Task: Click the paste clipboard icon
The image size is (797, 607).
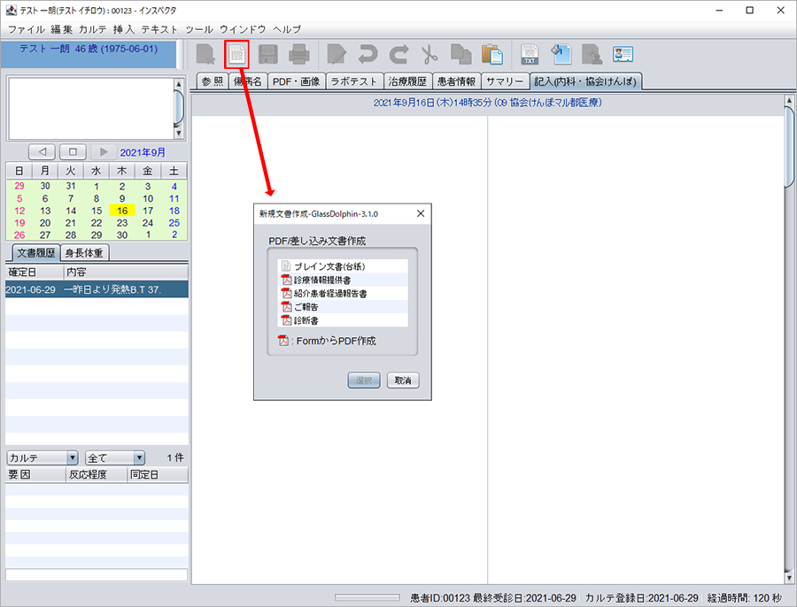Action: tap(491, 54)
